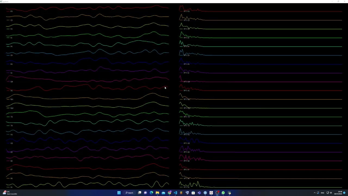Click the P4 channel legend label
Image resolution: width=348 pixels, height=196 pixels.
11,64
